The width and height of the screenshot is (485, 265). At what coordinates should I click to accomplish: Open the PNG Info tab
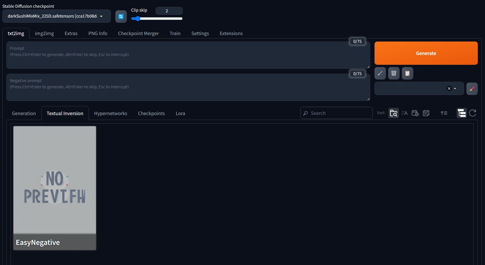[x=98, y=33]
